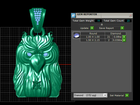Click the owl's right blue eye gem
This screenshot has height=105, width=140.
(45, 54)
